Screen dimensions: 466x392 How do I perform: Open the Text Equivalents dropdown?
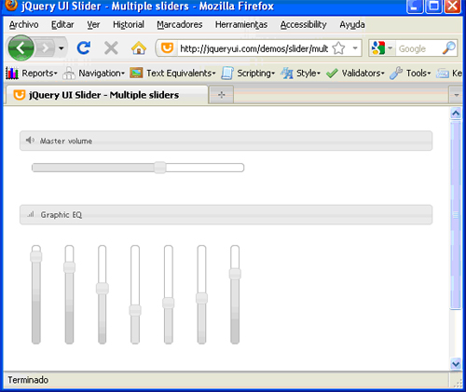[x=181, y=74]
